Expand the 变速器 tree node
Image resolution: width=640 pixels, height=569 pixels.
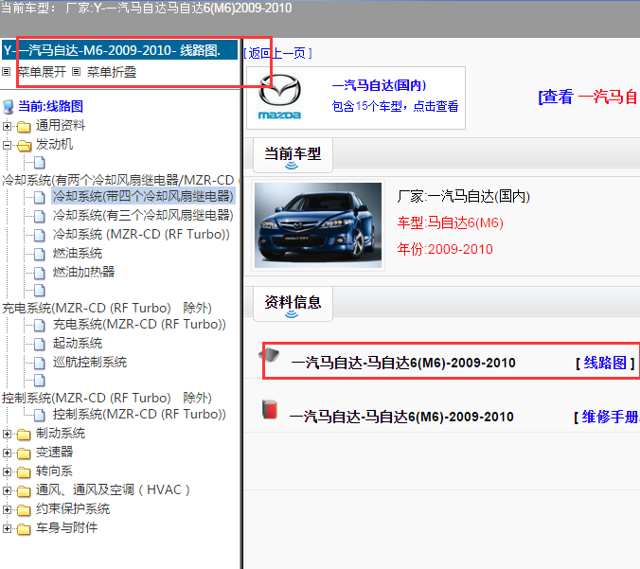(7, 453)
